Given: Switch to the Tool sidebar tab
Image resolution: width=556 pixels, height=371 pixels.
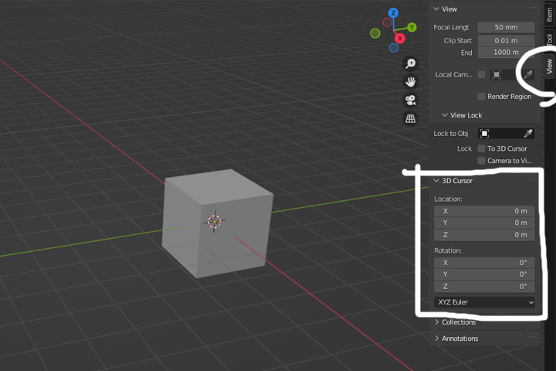Looking at the screenshot, I should (550, 39).
